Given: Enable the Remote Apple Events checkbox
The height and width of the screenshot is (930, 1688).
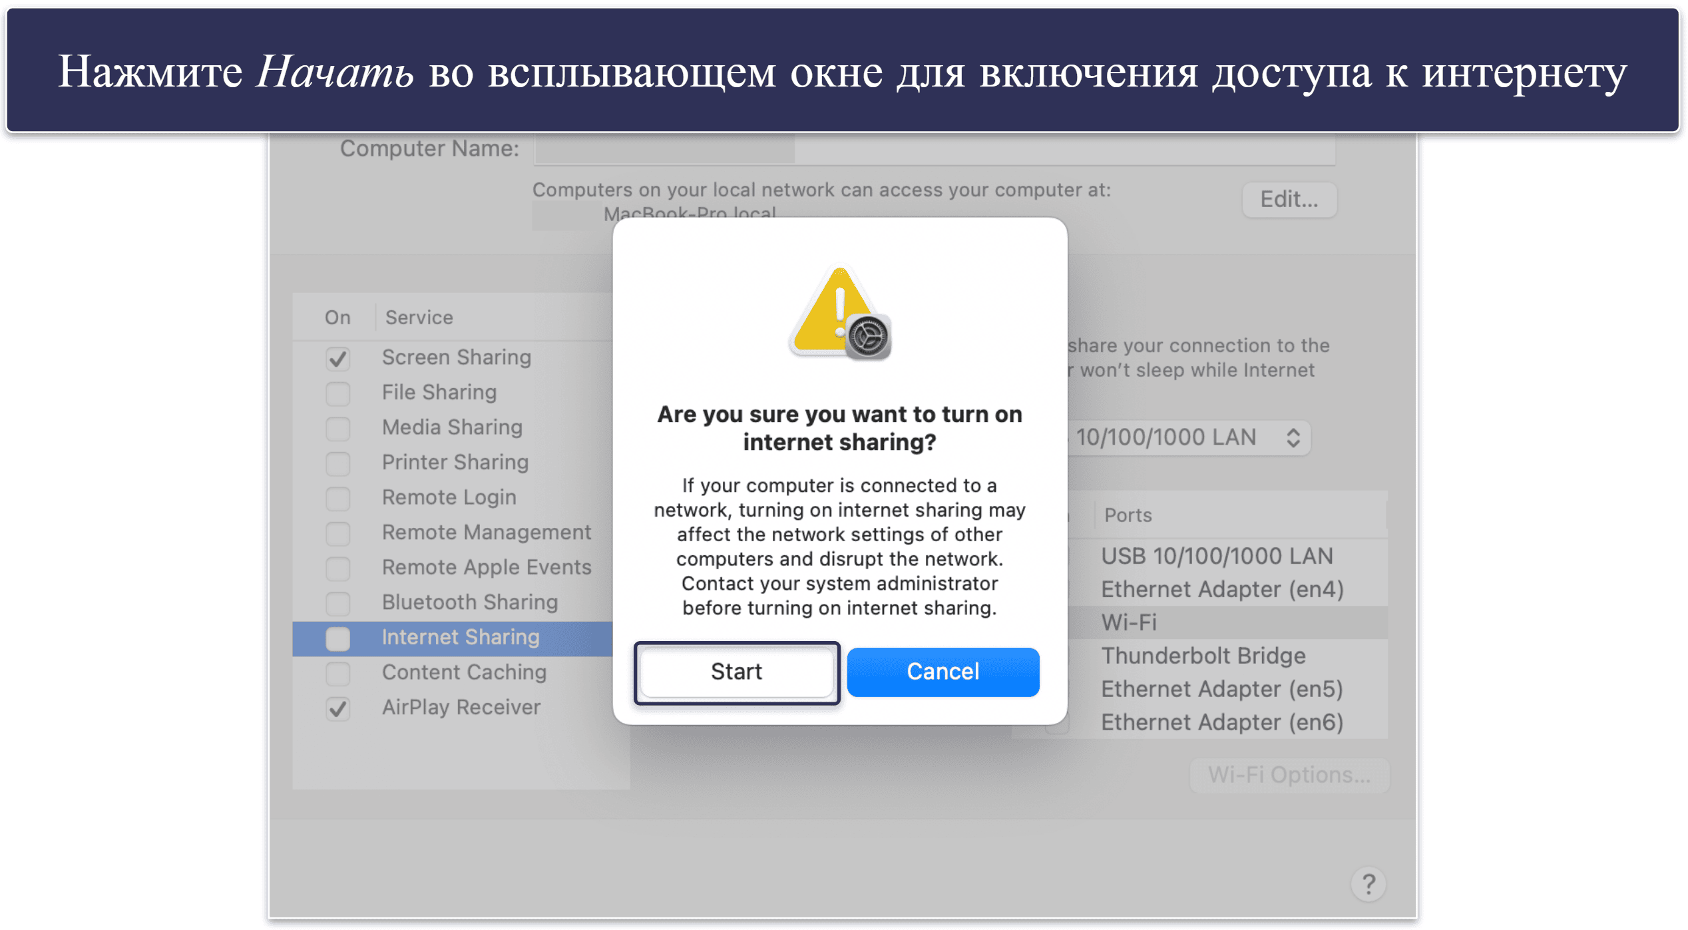Looking at the screenshot, I should click(x=337, y=569).
